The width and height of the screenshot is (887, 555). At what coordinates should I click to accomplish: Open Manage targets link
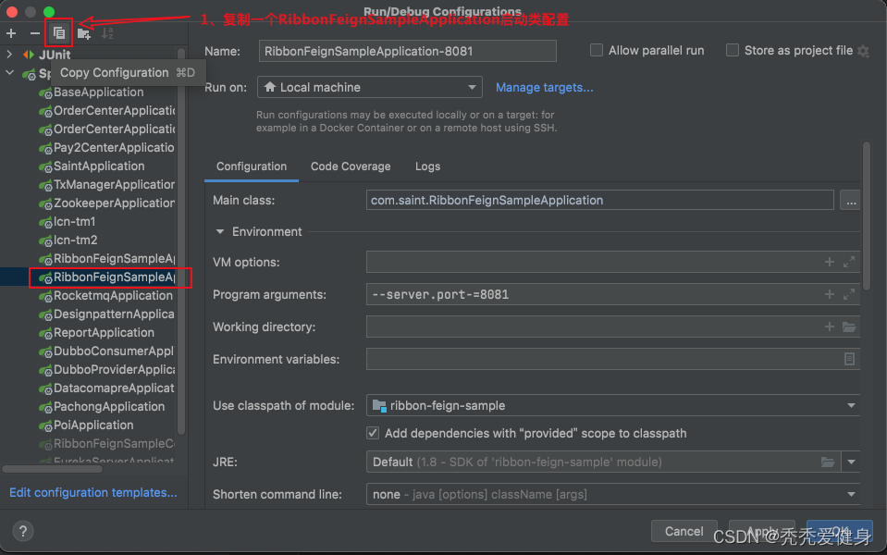pyautogui.click(x=544, y=87)
